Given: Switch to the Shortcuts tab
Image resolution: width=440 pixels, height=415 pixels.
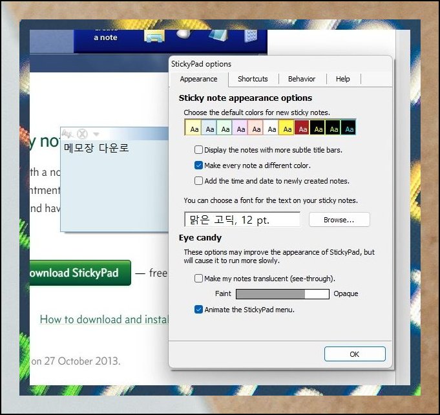Looking at the screenshot, I should point(253,79).
